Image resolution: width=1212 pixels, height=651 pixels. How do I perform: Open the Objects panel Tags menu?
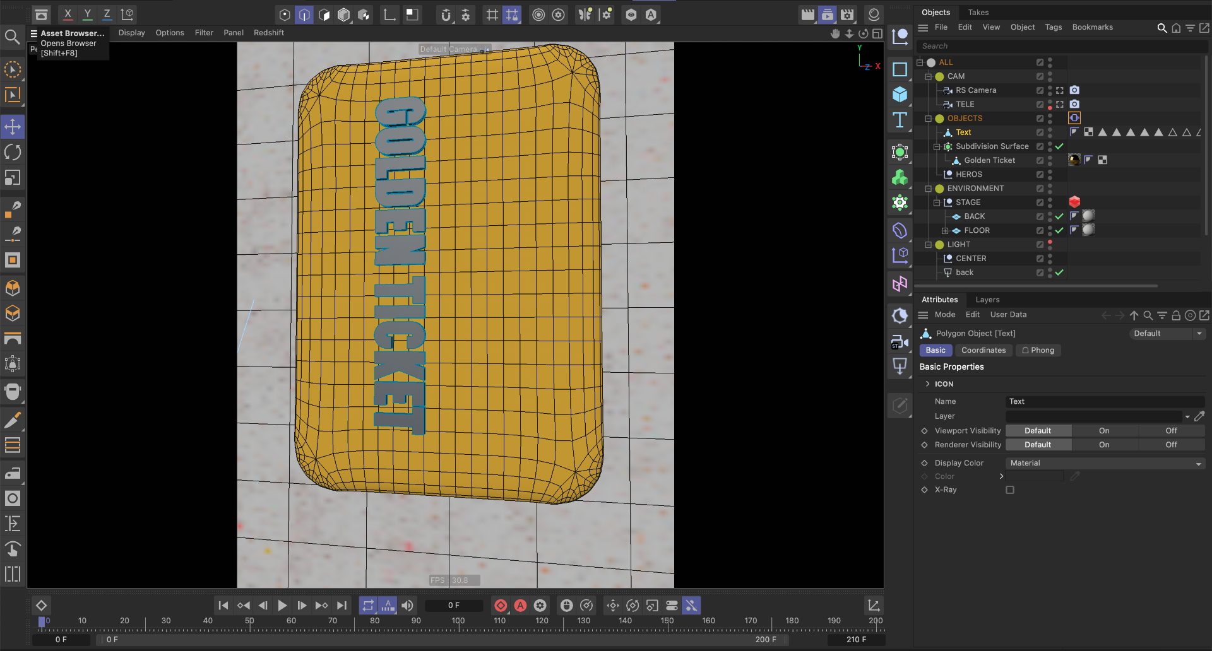coord(1053,27)
